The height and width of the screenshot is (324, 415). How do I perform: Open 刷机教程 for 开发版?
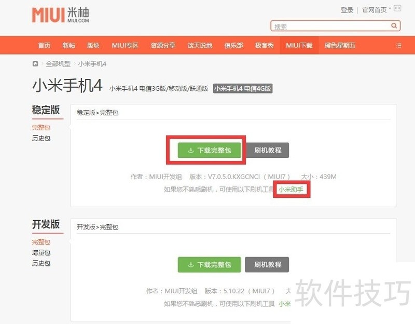coord(267,264)
